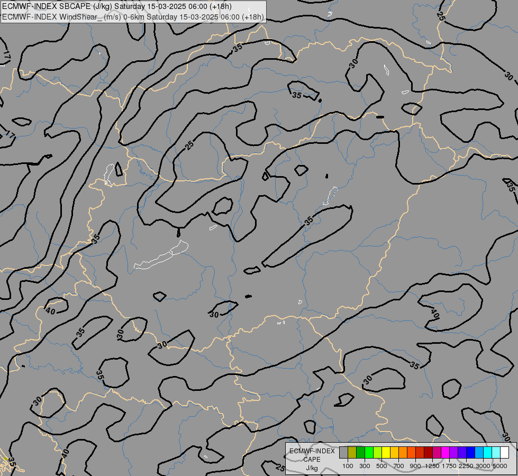
Task: Click the ECMWF-INDEX label in the legend
Action: [x=312, y=451]
